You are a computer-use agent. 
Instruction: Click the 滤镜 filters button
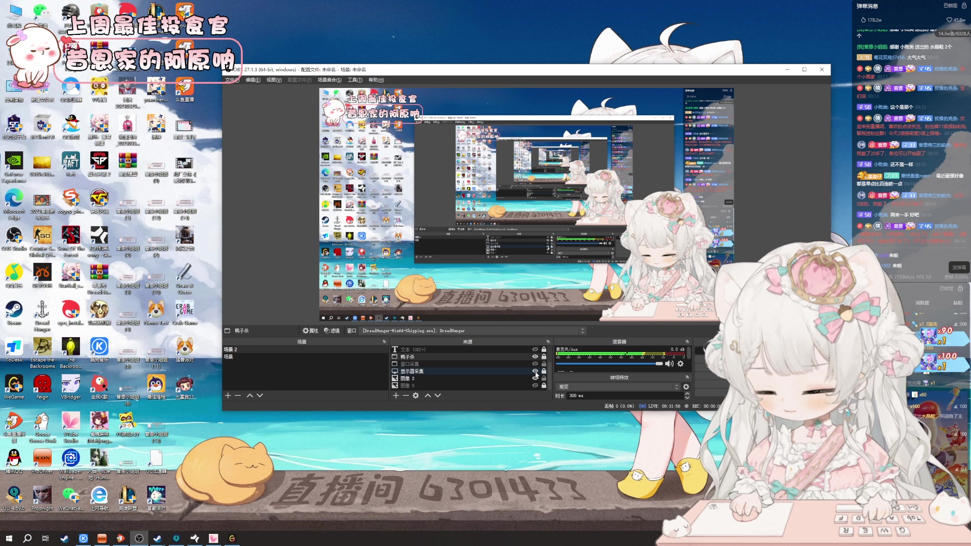pos(332,331)
